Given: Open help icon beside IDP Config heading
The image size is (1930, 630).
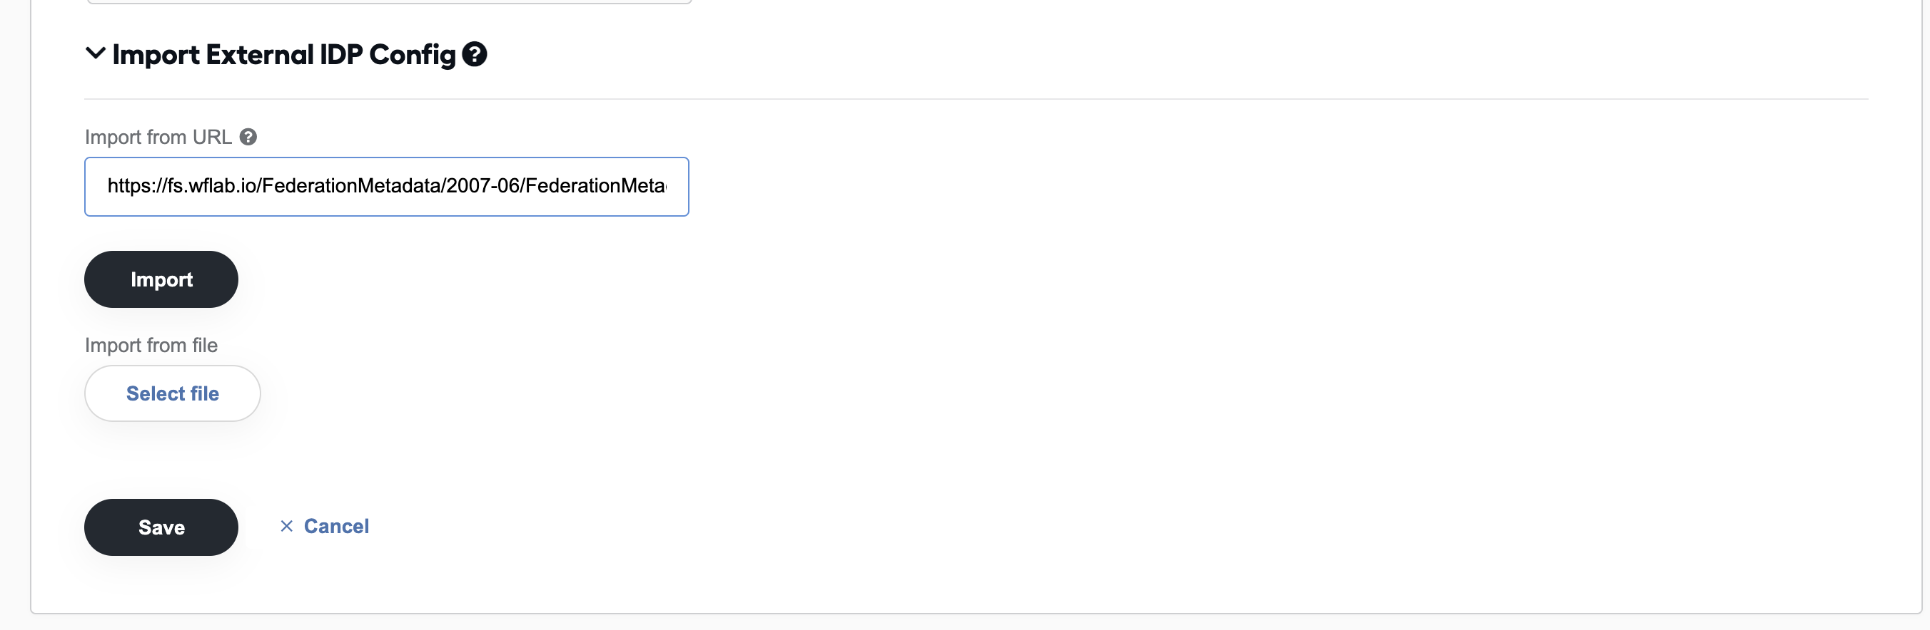Looking at the screenshot, I should [x=474, y=54].
